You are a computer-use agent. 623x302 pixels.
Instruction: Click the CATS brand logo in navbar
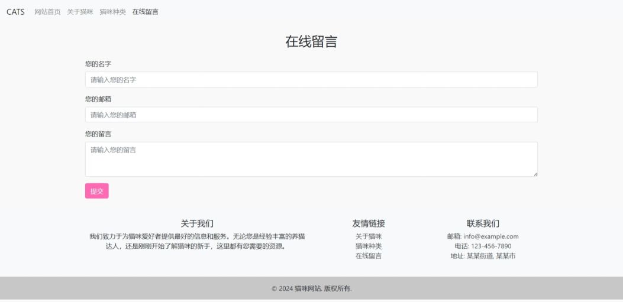(15, 12)
